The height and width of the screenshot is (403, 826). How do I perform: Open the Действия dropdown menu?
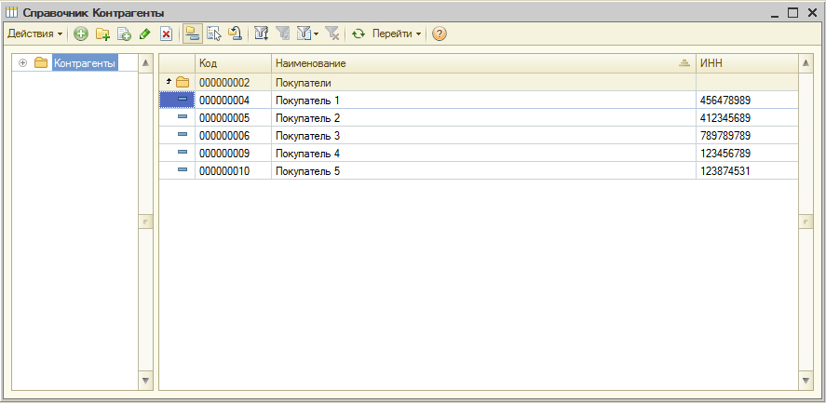point(35,34)
